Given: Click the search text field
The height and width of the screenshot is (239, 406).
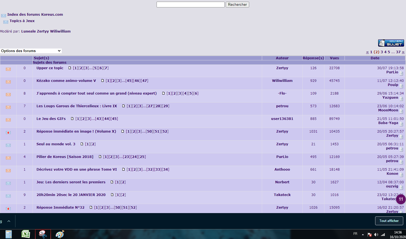Looking at the screenshot, I should [190, 5].
